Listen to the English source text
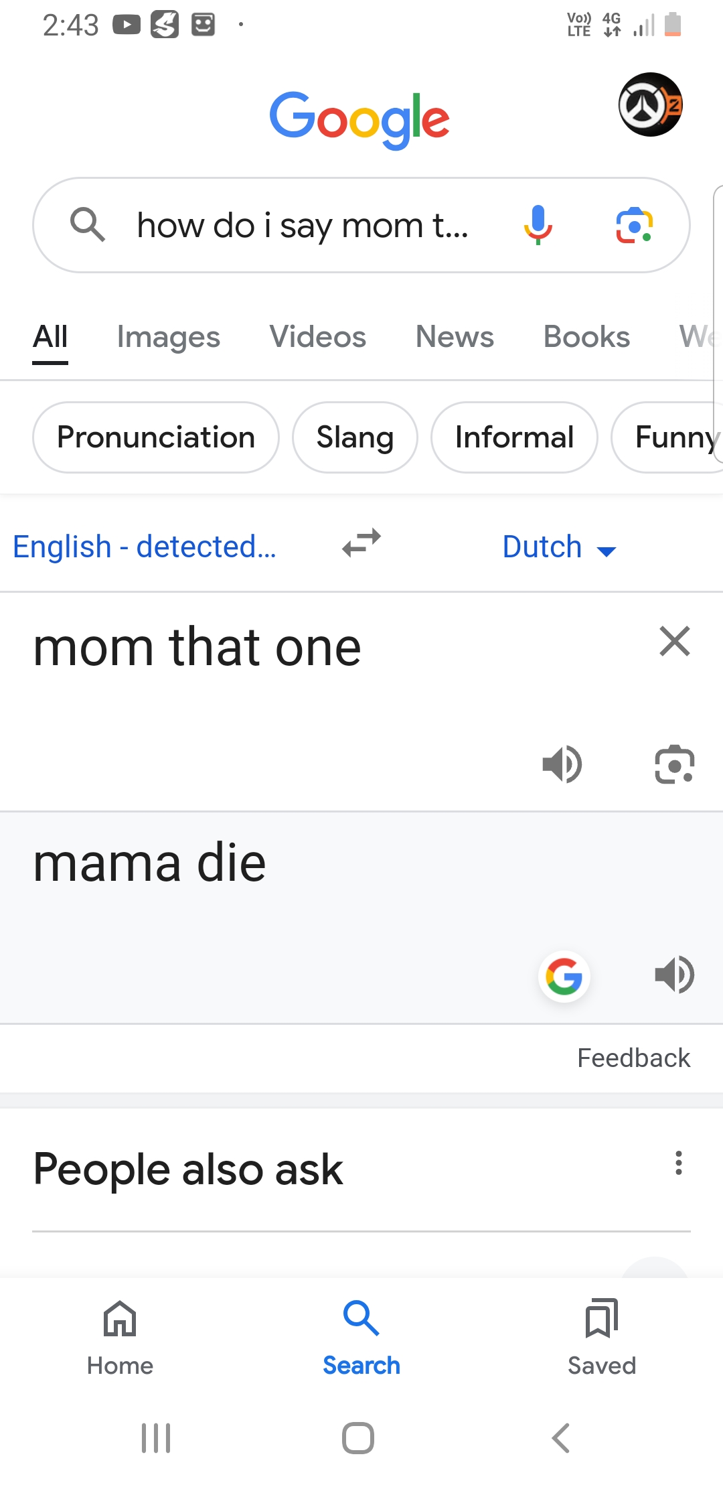The height and width of the screenshot is (1487, 723). tap(562, 764)
